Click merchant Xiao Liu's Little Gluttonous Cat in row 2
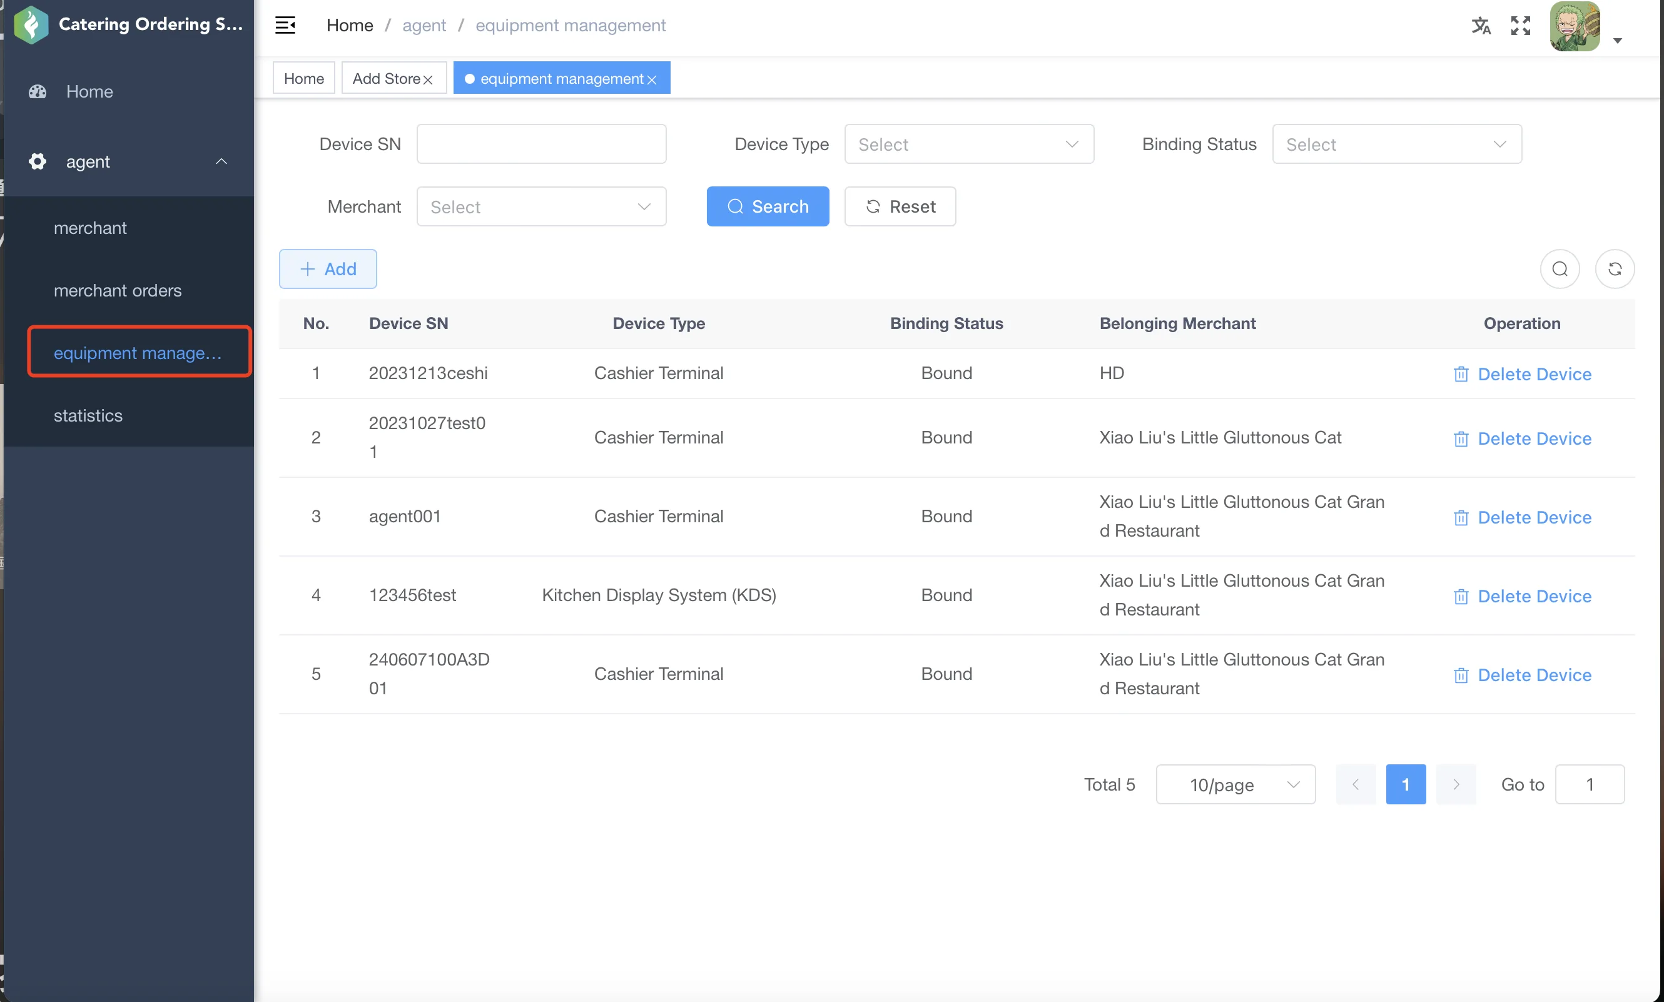The image size is (1664, 1002). (1220, 438)
